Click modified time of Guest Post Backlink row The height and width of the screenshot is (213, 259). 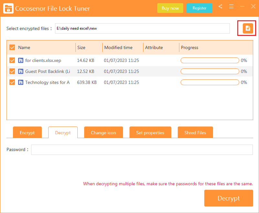point(121,71)
